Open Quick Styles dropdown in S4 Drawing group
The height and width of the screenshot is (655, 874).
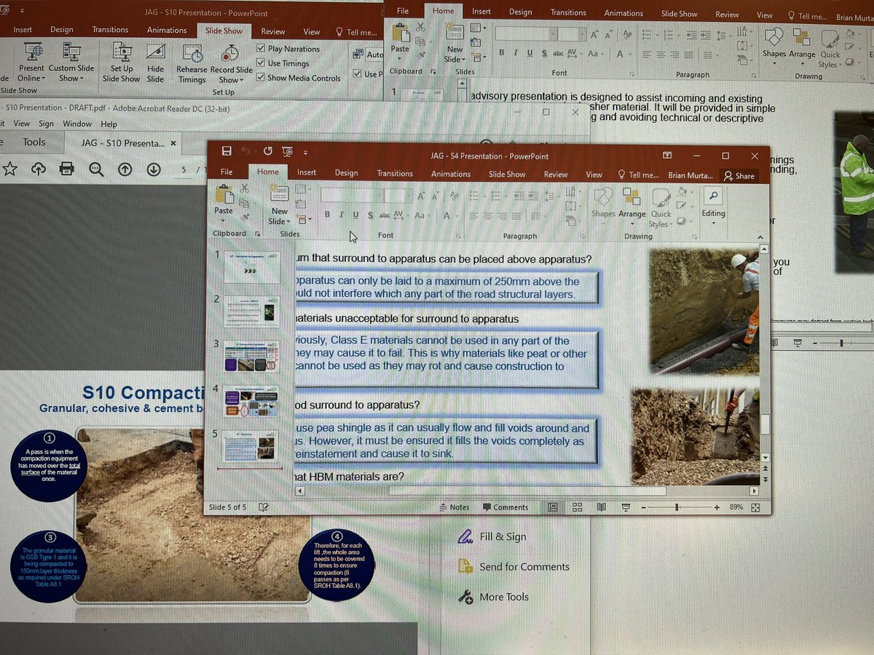pos(661,210)
